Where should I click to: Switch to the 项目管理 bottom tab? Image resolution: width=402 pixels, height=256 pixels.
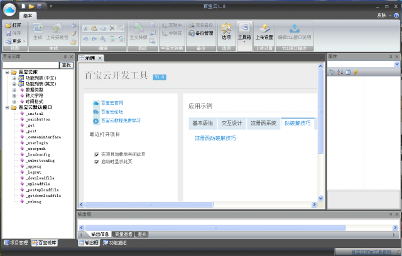(16, 243)
